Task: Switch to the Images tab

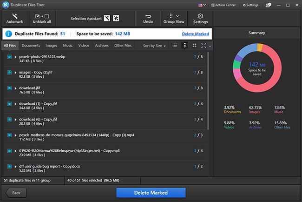Action: point(52,46)
